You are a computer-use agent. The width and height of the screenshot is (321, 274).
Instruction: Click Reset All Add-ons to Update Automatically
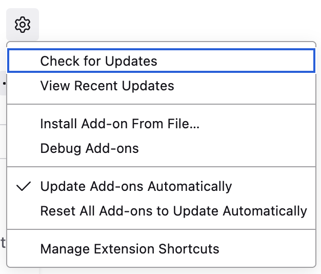coord(173,211)
